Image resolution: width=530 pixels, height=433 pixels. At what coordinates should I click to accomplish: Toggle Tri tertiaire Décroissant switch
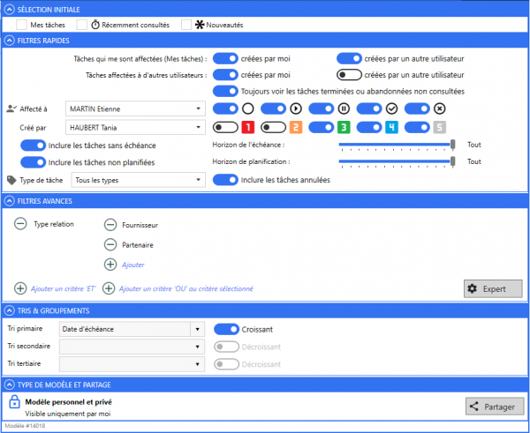click(x=226, y=364)
